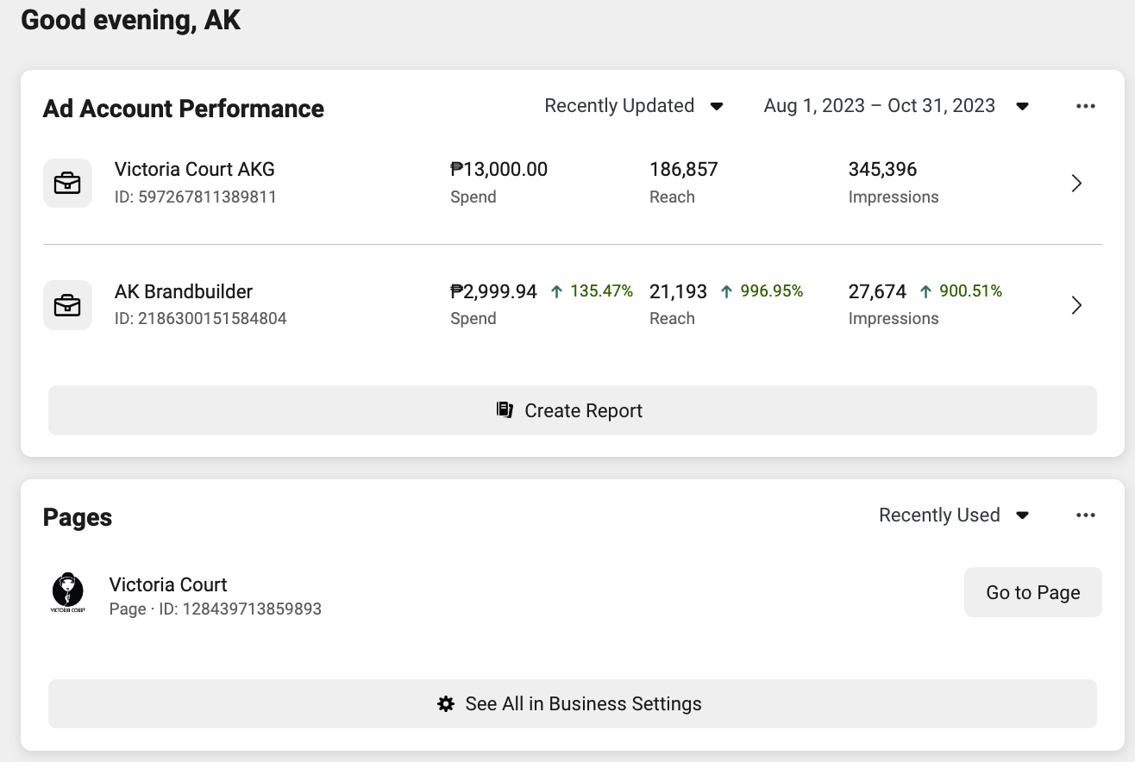Click the 135.47% spend increase indicator
The width and height of the screenshot is (1135, 762).
coord(592,291)
